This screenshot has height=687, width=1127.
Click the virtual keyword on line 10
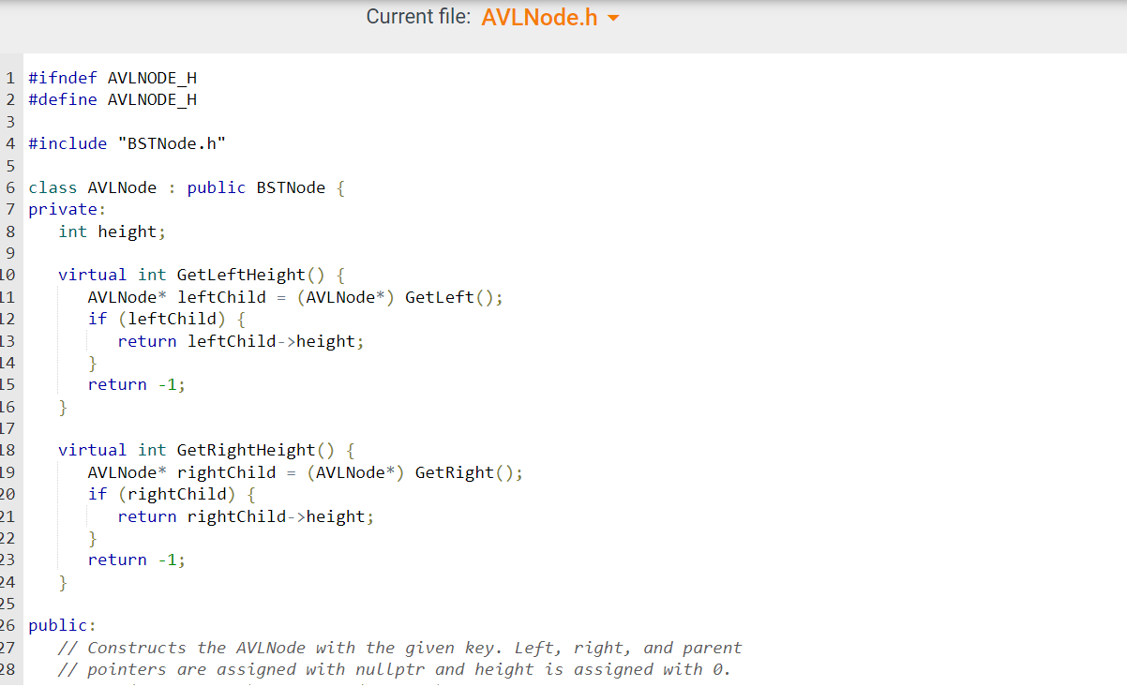click(92, 274)
